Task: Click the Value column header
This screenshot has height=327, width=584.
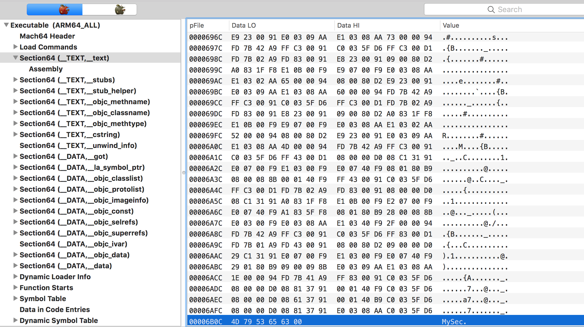Action: (451, 25)
